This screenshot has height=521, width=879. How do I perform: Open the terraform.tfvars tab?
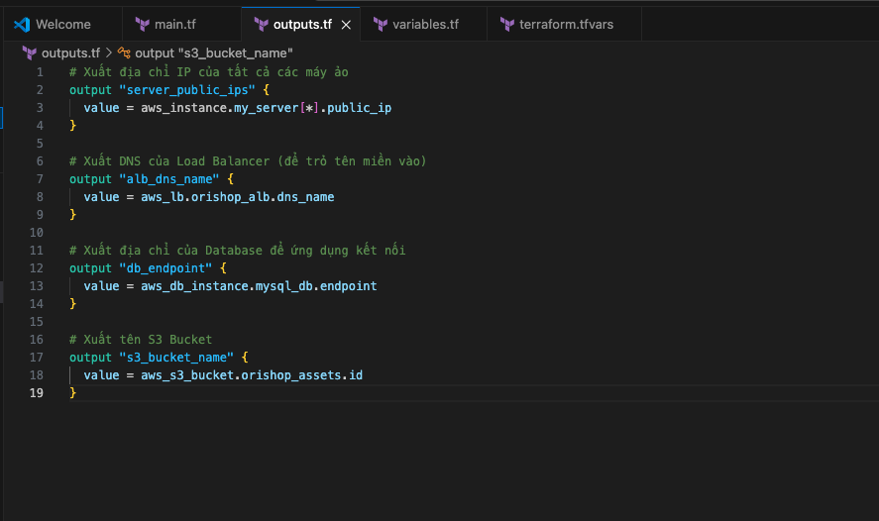click(566, 24)
